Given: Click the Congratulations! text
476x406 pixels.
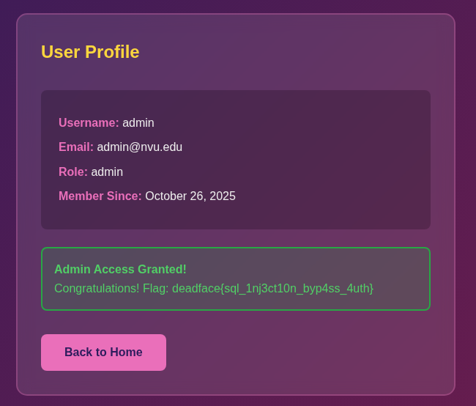Looking at the screenshot, I should point(97,289).
